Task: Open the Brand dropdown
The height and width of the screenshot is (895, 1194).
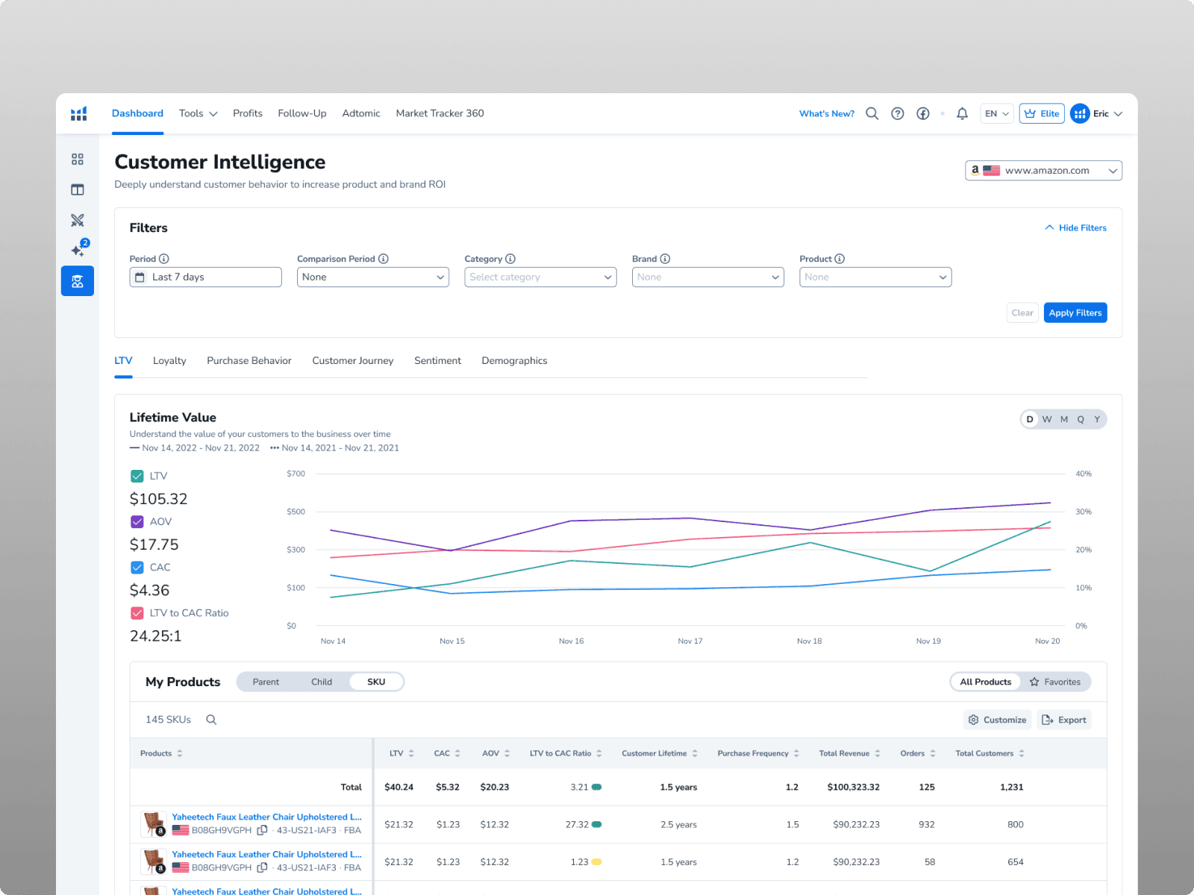Action: [708, 277]
